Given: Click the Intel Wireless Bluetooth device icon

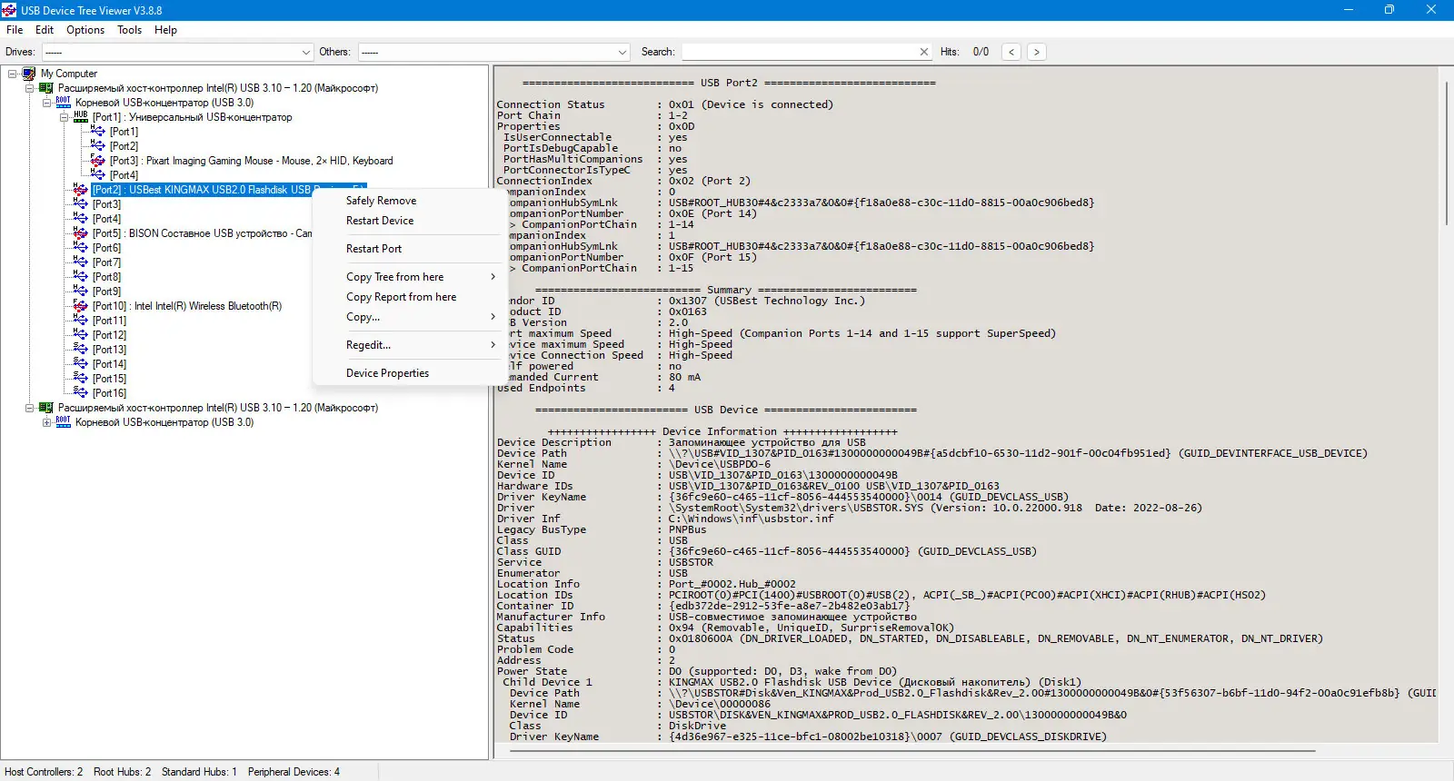Looking at the screenshot, I should (81, 306).
